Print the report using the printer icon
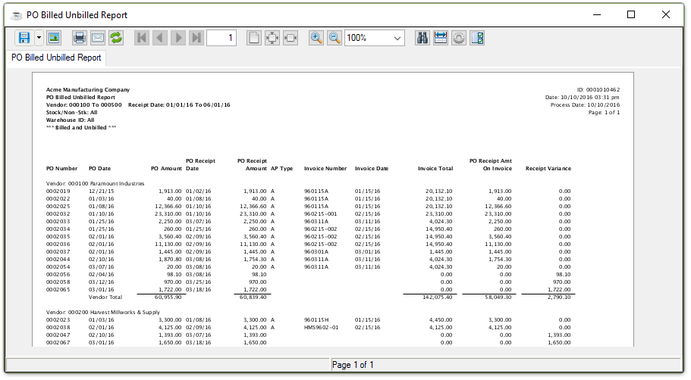Screen dimensions: 691x380 pos(80,38)
